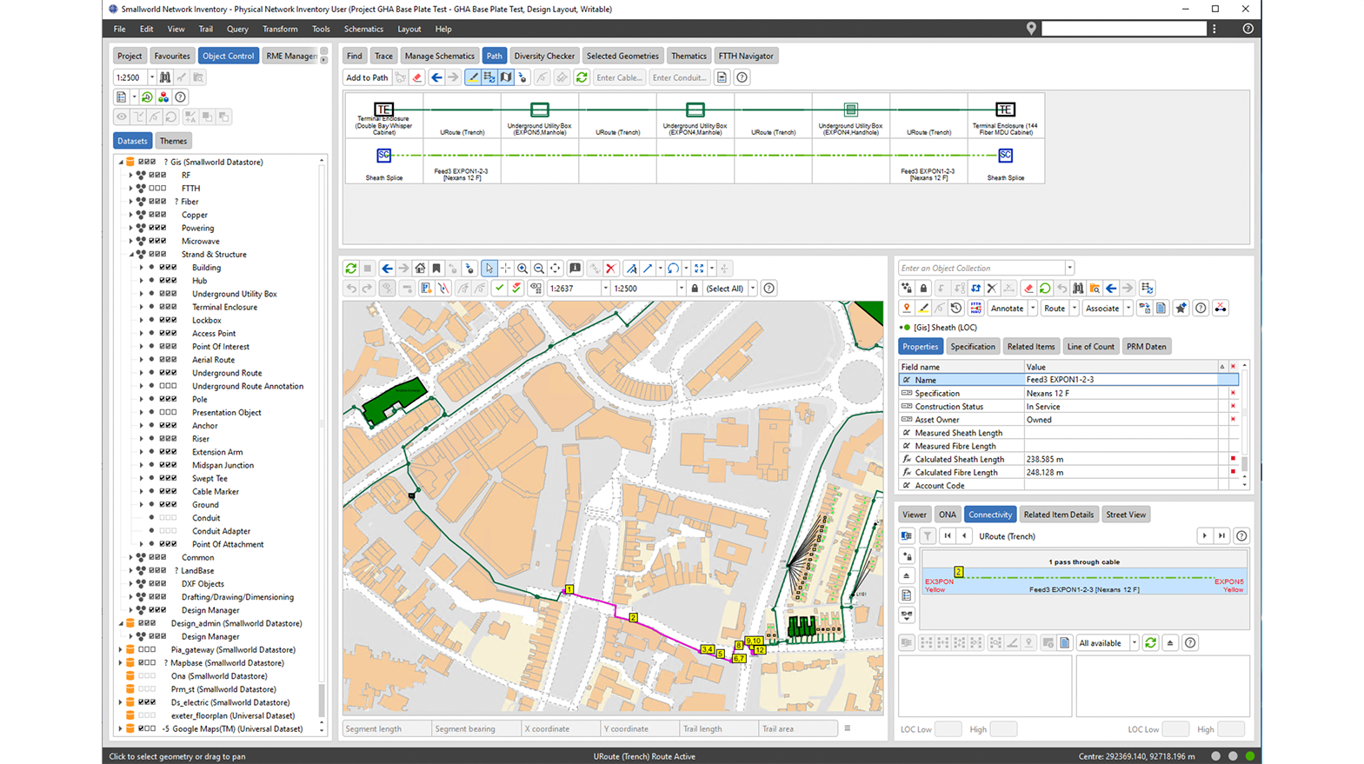The width and height of the screenshot is (1364, 764).
Task: Open the Annotate dropdown arrow
Action: (1033, 309)
